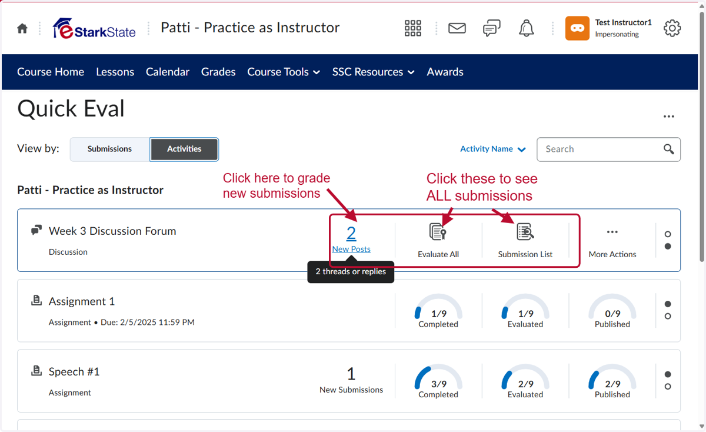Click Speech #1 Completed 3/9 gauge

[x=438, y=382]
